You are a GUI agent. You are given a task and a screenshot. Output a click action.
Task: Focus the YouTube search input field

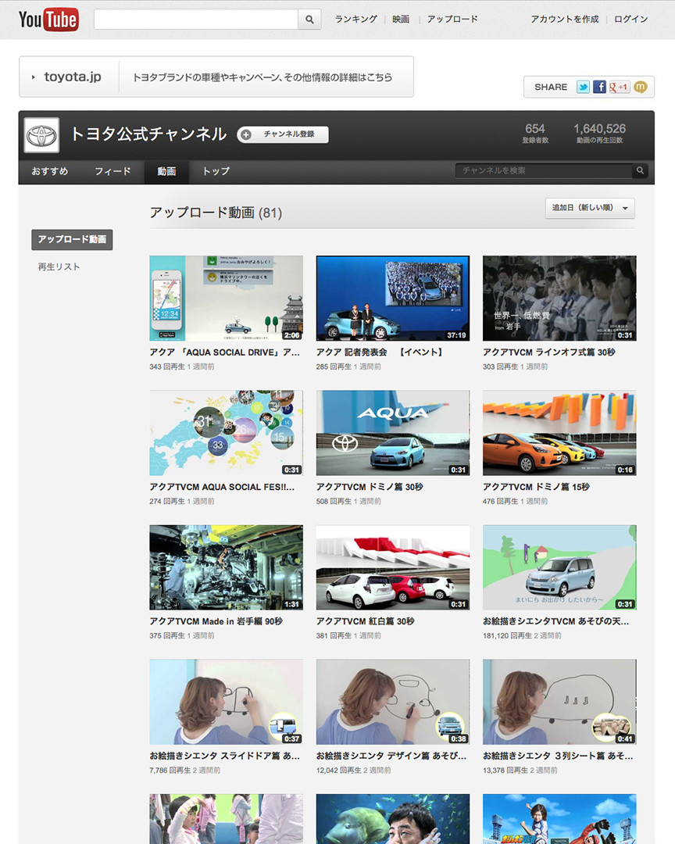(196, 20)
